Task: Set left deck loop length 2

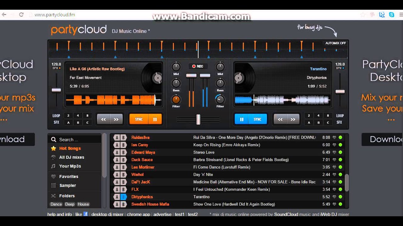Action: pos(68,116)
